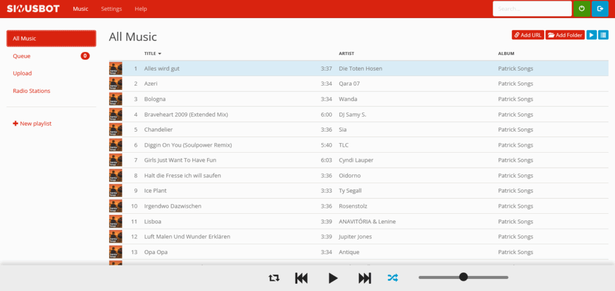This screenshot has height=291, width=615.
Task: Open the Help menu
Action: click(x=141, y=9)
